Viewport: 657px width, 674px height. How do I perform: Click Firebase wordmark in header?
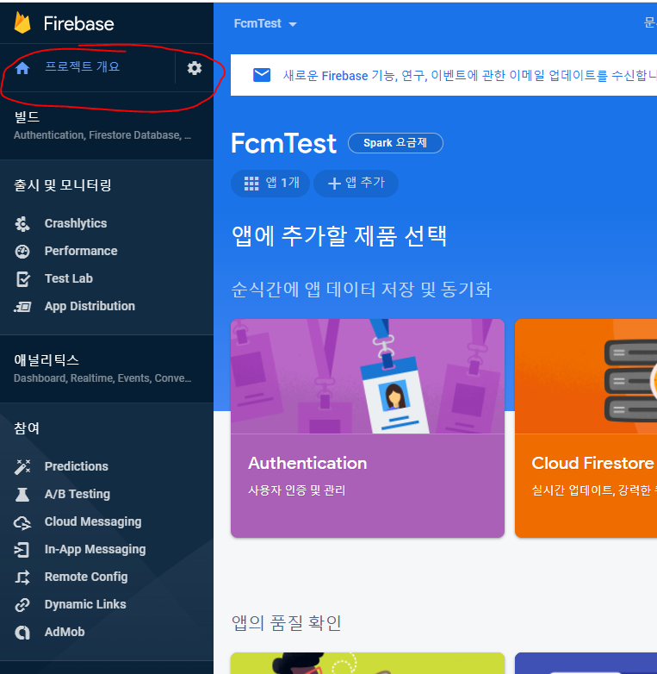[79, 23]
